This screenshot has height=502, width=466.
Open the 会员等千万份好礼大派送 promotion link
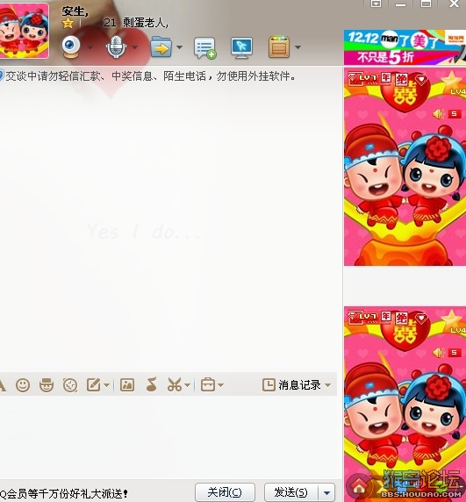(x=64, y=493)
